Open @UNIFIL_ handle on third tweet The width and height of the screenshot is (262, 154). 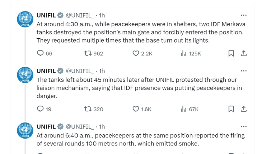80,127
